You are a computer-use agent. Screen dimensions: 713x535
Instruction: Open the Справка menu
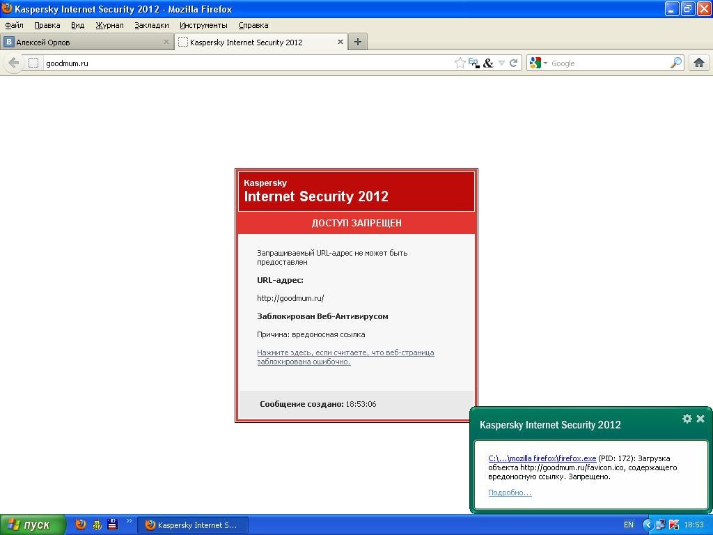point(253,25)
